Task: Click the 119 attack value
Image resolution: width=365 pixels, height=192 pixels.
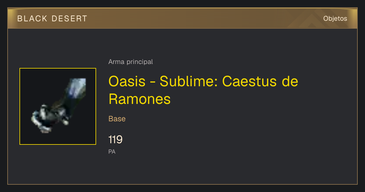Action: tap(116, 140)
